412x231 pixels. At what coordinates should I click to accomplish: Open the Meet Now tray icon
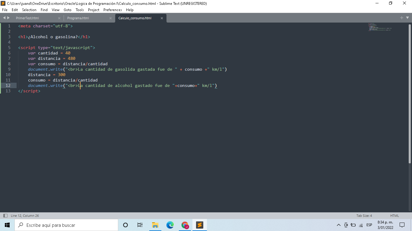346,225
